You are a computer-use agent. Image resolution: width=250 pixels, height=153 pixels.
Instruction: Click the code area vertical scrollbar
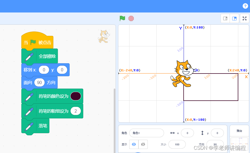pos(115,121)
